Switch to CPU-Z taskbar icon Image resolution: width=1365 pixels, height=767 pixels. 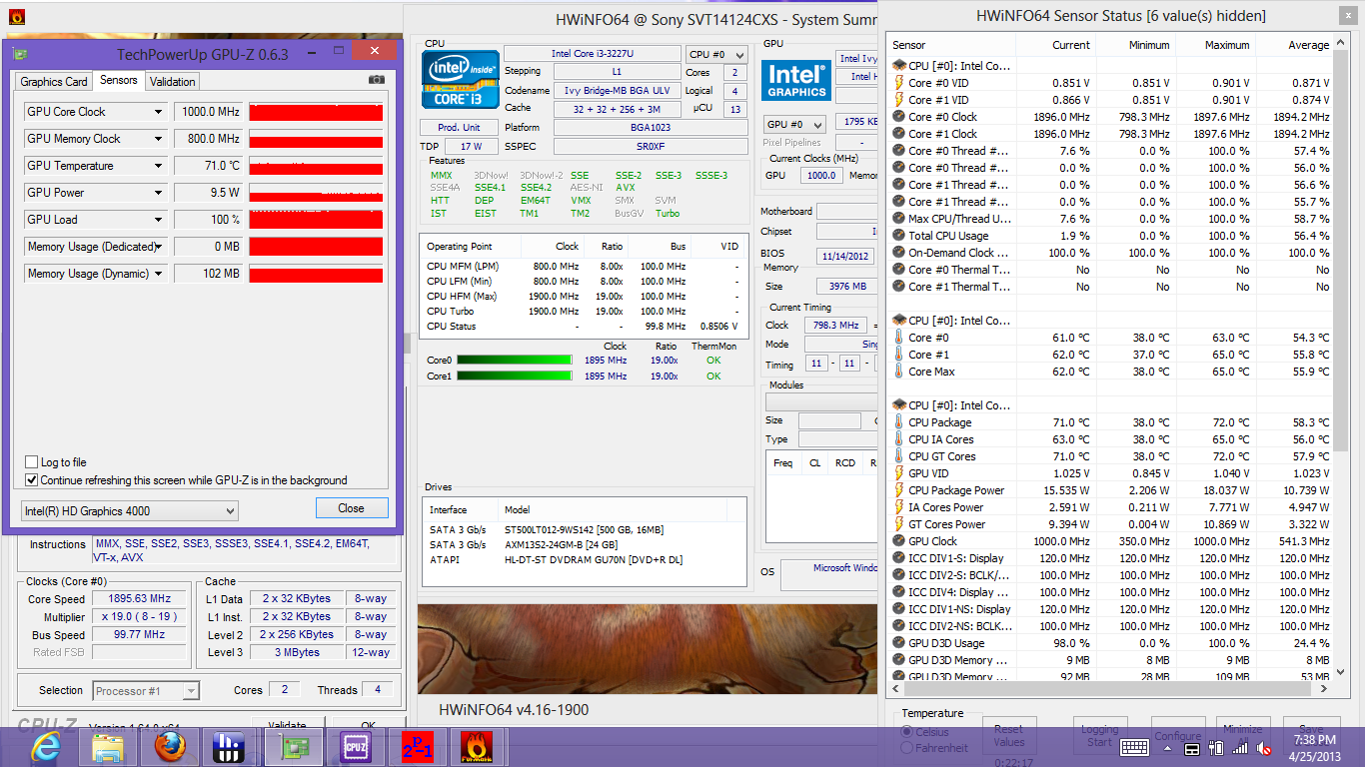point(356,746)
